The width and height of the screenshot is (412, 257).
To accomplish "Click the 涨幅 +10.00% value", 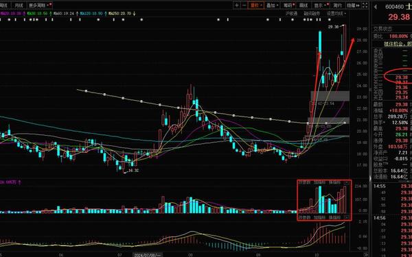I will (x=399, y=110).
